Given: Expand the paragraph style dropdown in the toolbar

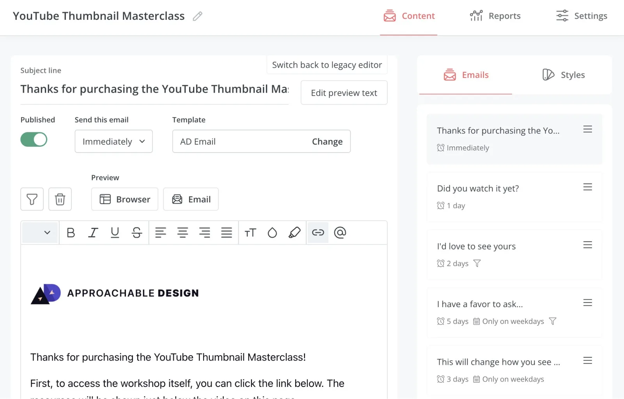Looking at the screenshot, I should tap(40, 233).
